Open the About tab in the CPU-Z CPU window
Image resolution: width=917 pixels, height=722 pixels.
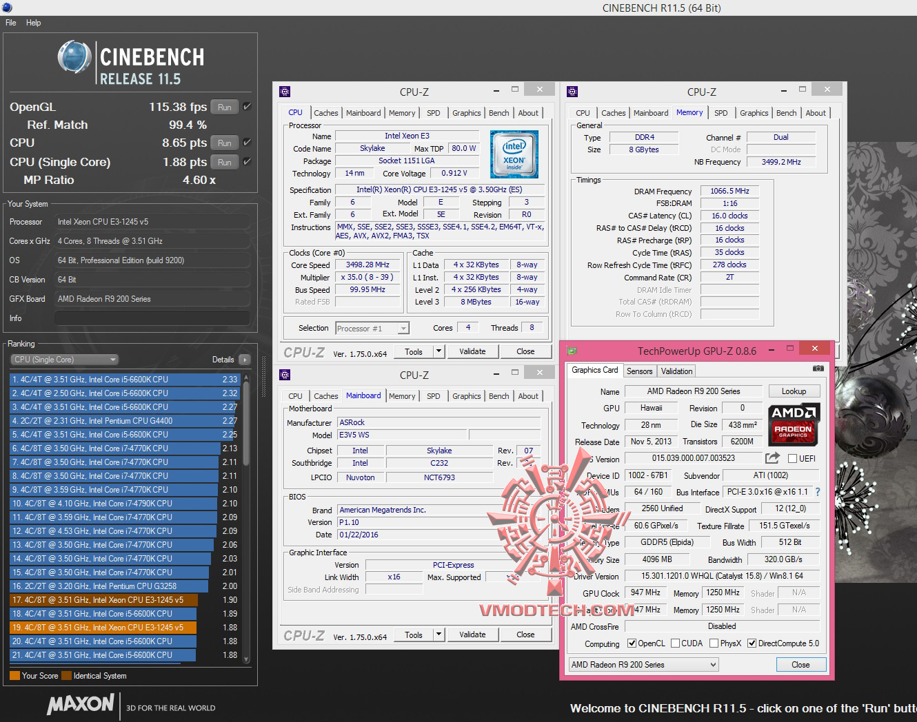coord(528,113)
